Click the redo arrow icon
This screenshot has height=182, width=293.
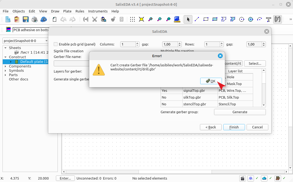click(x=72, y=19)
